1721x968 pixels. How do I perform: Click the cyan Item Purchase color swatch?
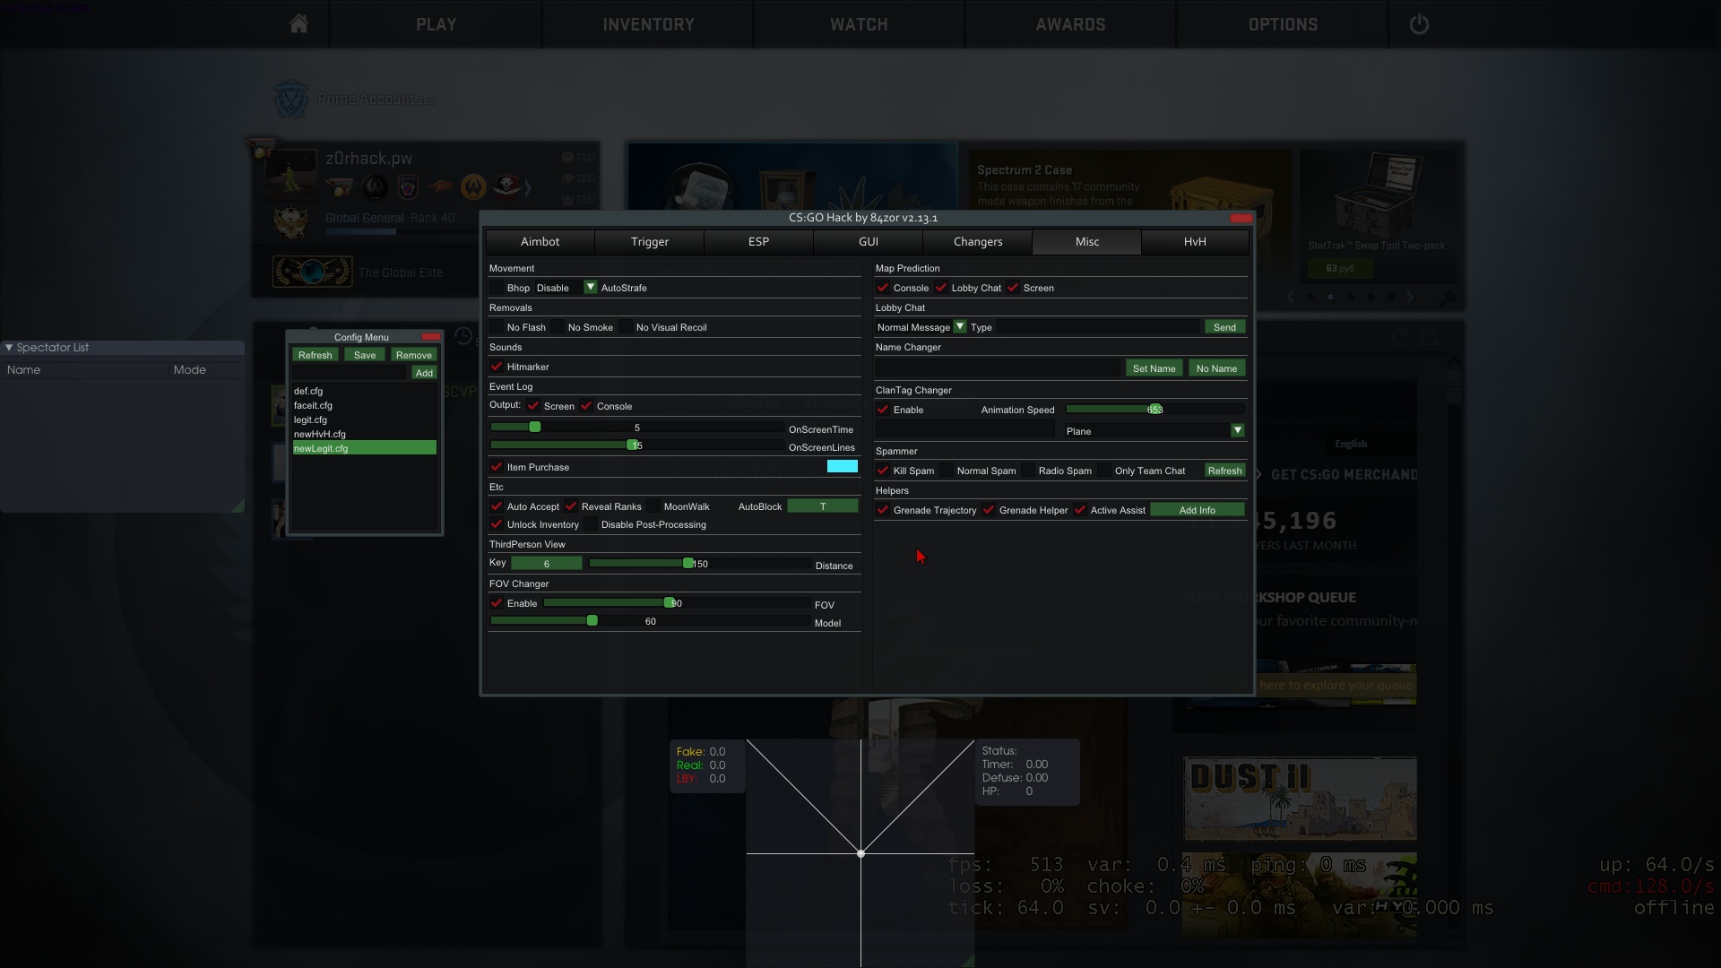842,466
